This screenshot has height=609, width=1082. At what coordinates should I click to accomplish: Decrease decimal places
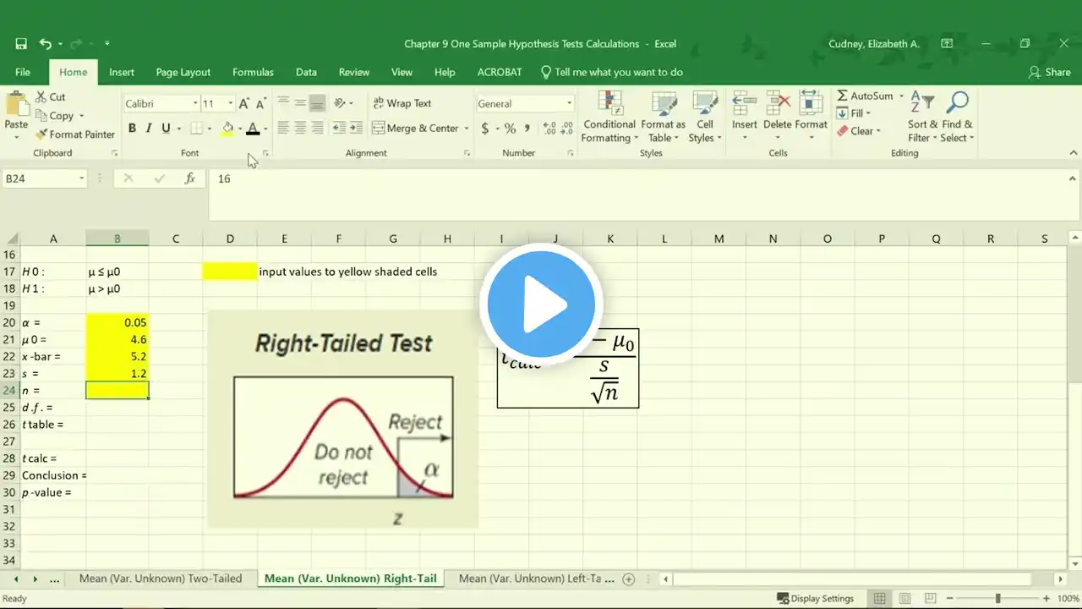coord(566,129)
